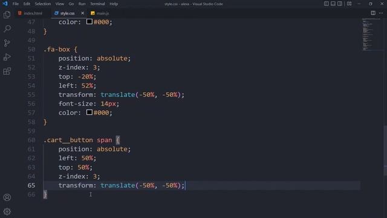387x218 pixels.
Task: Click 'absolute' value on line 61
Action: point(112,149)
